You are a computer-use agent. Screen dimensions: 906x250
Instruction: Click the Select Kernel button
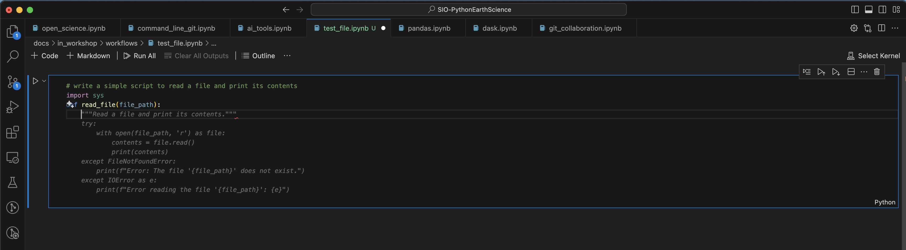tap(874, 56)
